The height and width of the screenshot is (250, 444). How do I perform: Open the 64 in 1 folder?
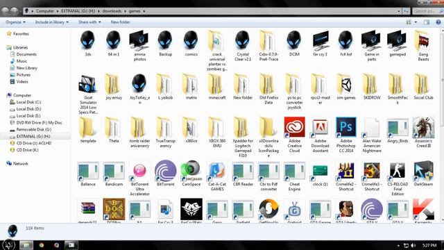coord(114,40)
